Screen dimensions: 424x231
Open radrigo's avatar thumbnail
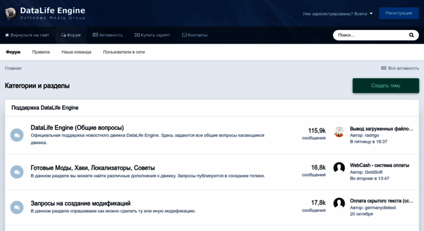(339, 132)
